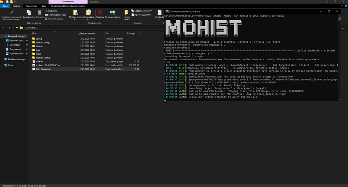This screenshot has height=187, width=348.
Task: Click the chevron after ServerMC in the path
Action: coord(38,28)
